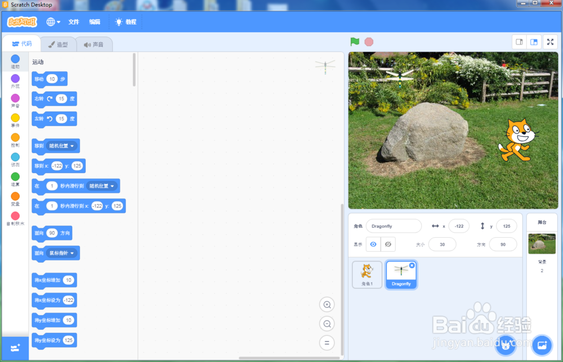The image size is (563, 362).
Task: Open 鼠标指针 dropdown in 面向 block
Action: click(x=61, y=253)
